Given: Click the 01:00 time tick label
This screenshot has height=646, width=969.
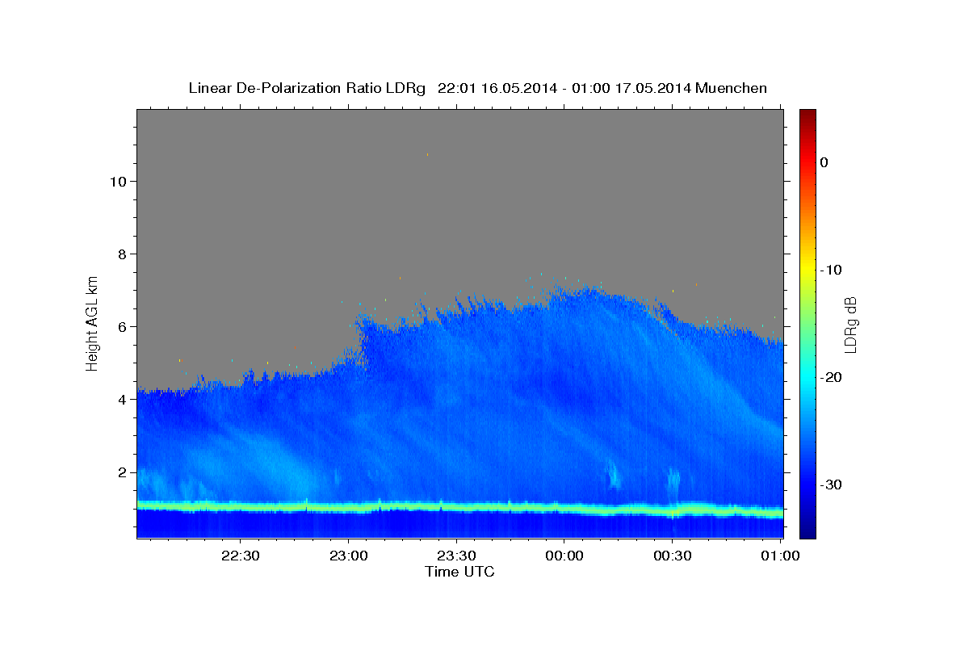Looking at the screenshot, I should [780, 556].
